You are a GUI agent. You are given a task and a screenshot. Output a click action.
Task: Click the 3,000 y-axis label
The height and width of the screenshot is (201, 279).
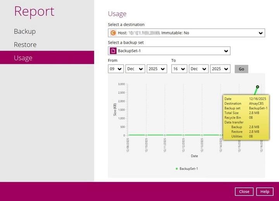(x=121, y=84)
